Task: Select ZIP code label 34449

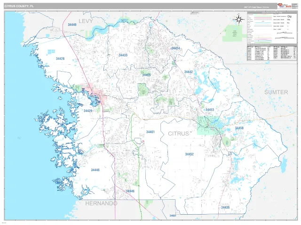Action: pyautogui.click(x=72, y=25)
